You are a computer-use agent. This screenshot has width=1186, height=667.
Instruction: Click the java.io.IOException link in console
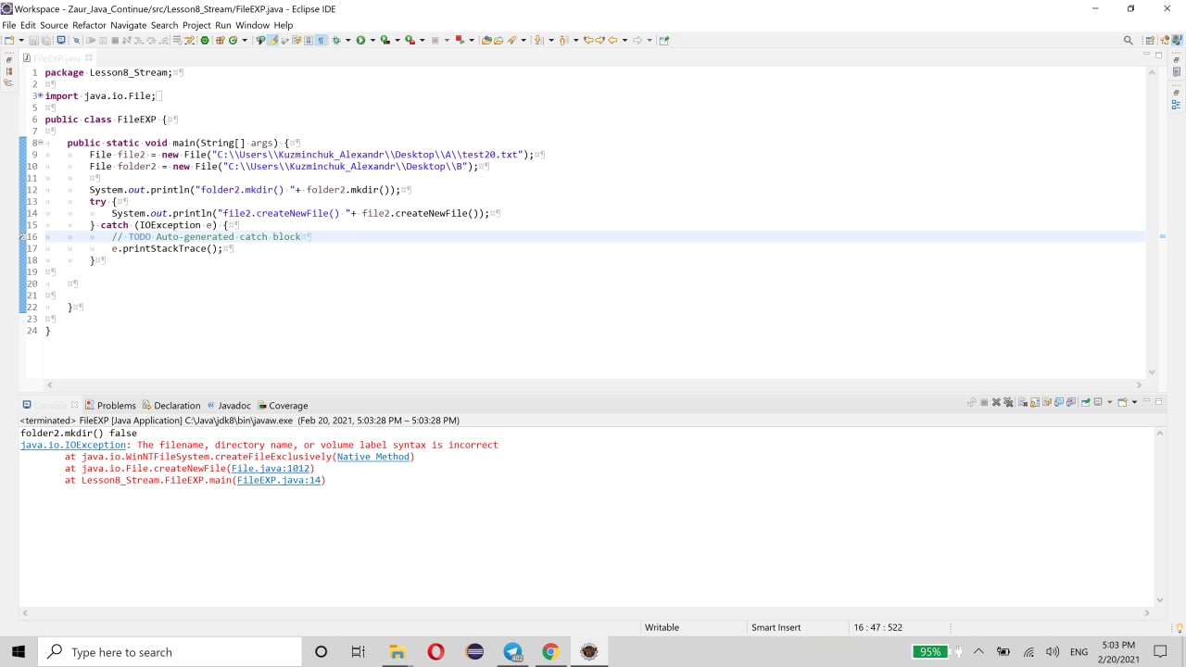[73, 445]
